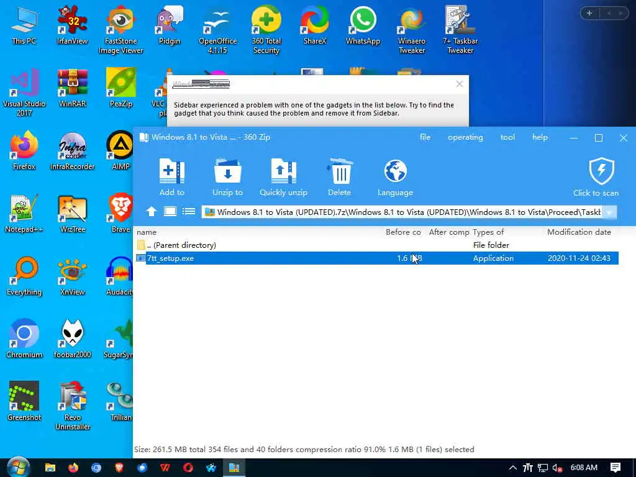The width and height of the screenshot is (636, 477).
Task: Open 7+ Taskbar Tweaker shortcut
Action: click(460, 30)
